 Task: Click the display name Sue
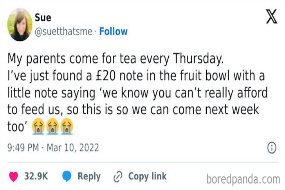point(43,18)
